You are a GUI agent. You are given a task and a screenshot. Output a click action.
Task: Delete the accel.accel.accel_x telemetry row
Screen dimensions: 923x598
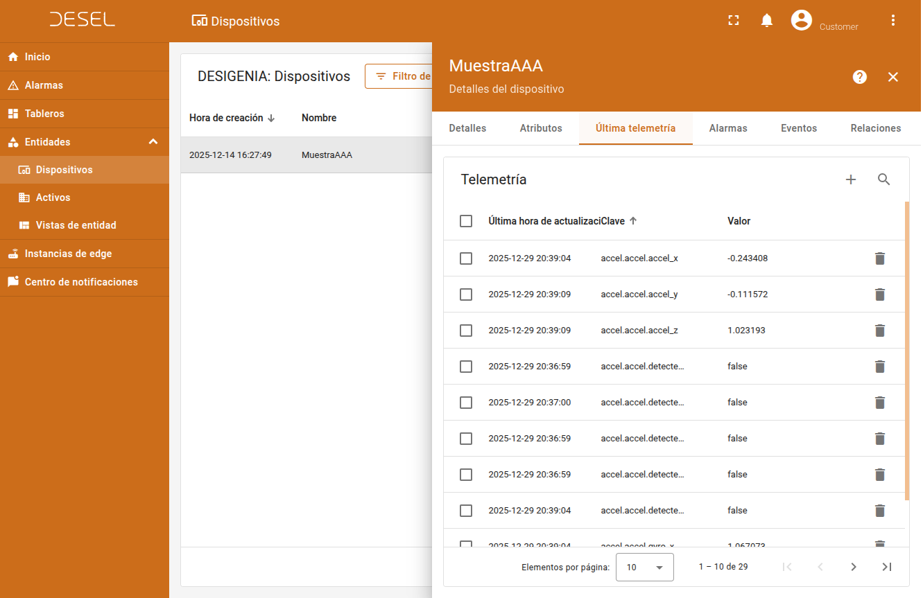880,258
